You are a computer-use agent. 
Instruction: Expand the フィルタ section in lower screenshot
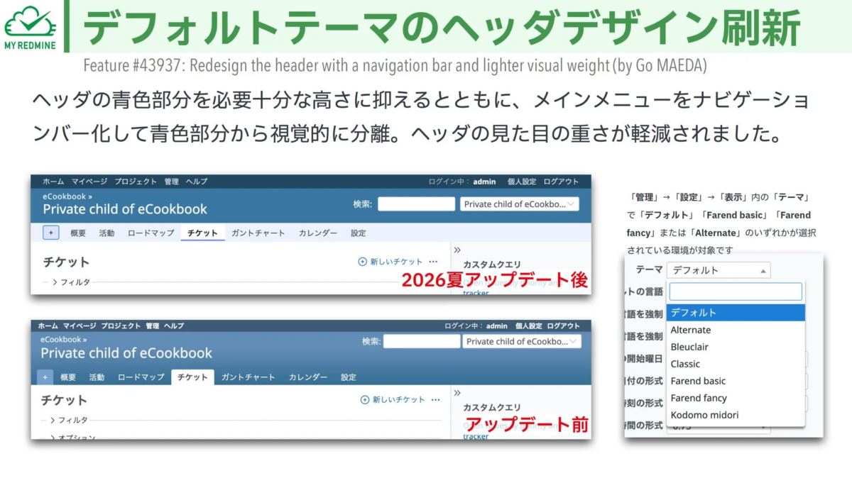coord(69,420)
